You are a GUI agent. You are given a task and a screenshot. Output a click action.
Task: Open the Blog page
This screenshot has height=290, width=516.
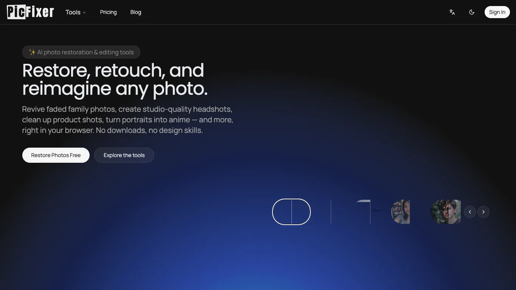click(136, 12)
